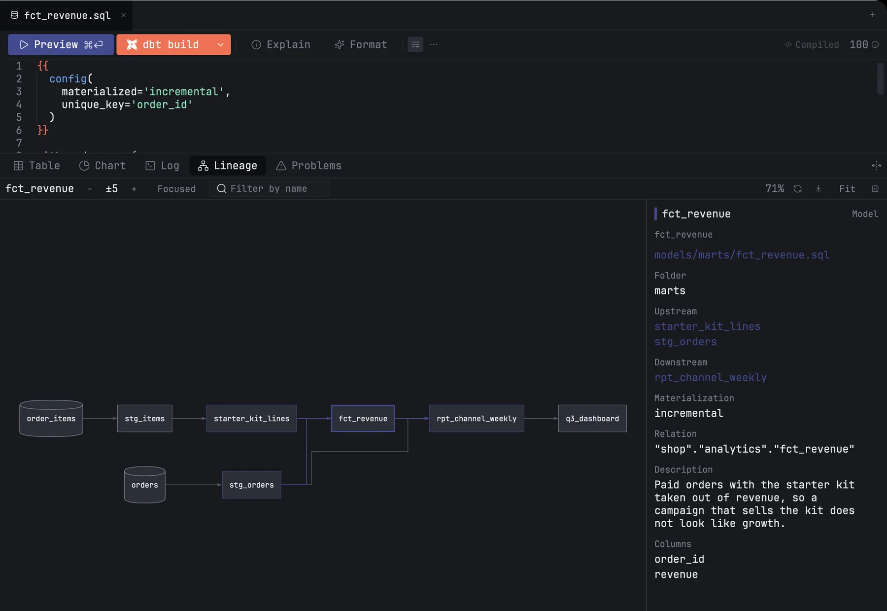Select the stg_orders graph node
The height and width of the screenshot is (611, 887).
point(251,485)
